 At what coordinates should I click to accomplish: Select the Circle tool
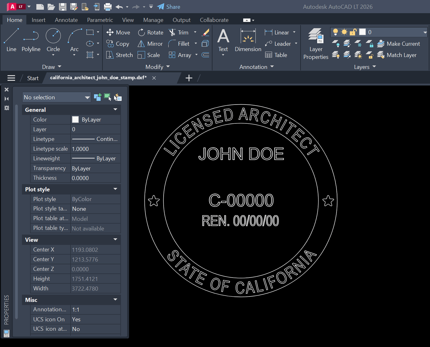pos(53,40)
